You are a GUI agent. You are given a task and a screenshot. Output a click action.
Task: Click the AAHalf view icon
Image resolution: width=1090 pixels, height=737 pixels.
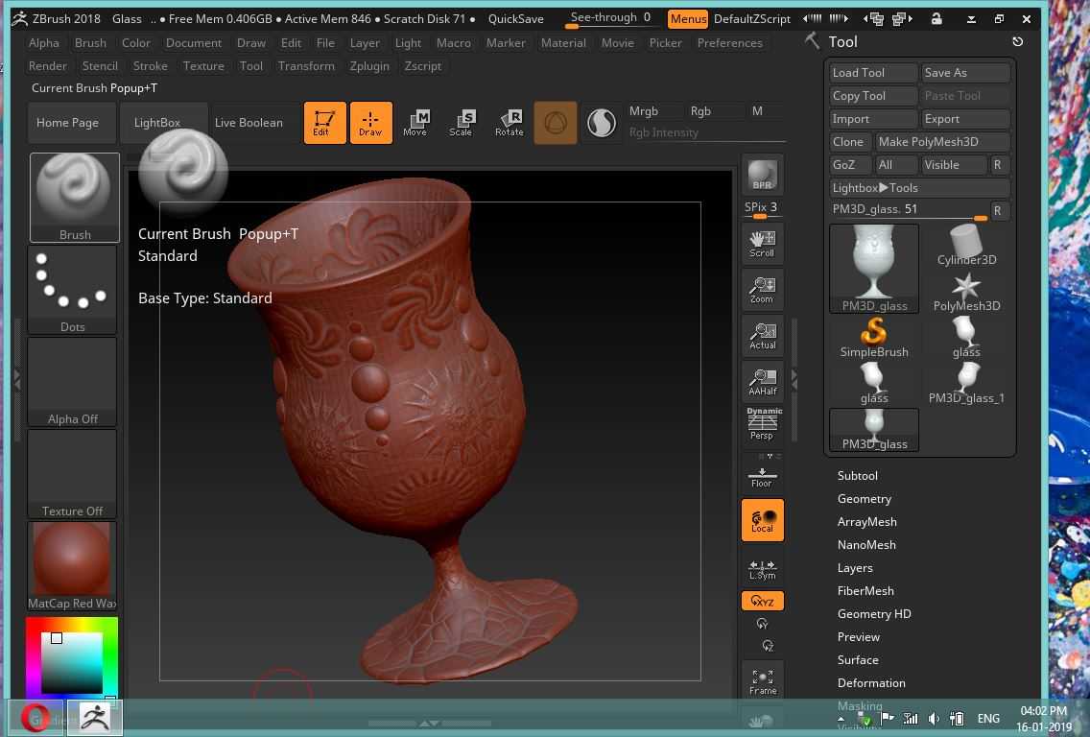tap(763, 382)
